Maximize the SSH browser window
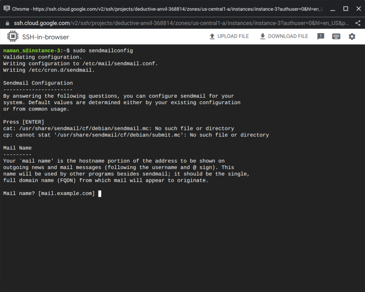This screenshot has height=292, width=365. [x=346, y=9]
